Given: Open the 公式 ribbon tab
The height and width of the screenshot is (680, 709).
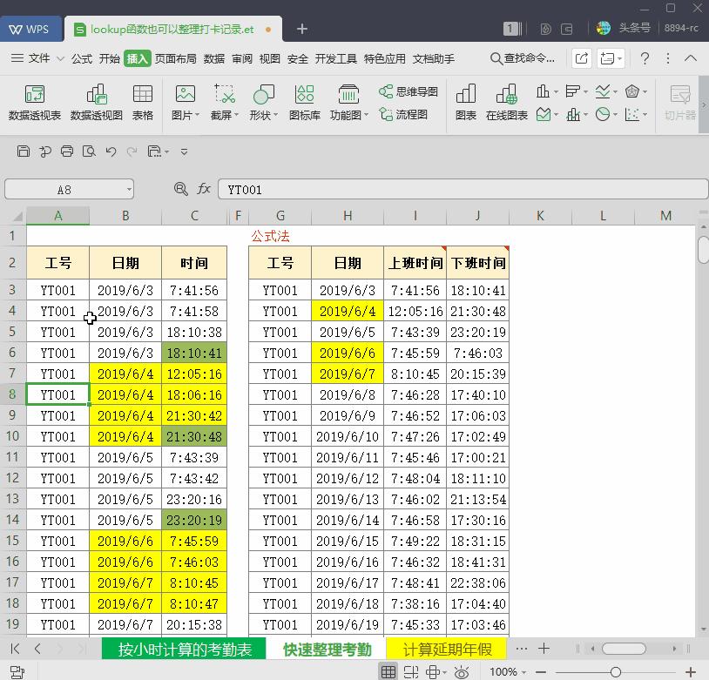Looking at the screenshot, I should click(x=82, y=59).
